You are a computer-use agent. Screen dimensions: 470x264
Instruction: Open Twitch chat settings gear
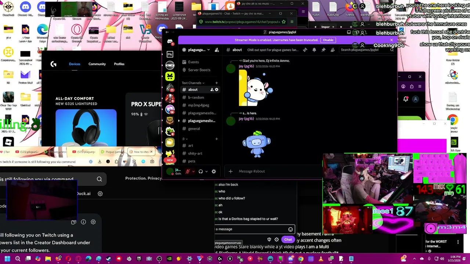276,239
